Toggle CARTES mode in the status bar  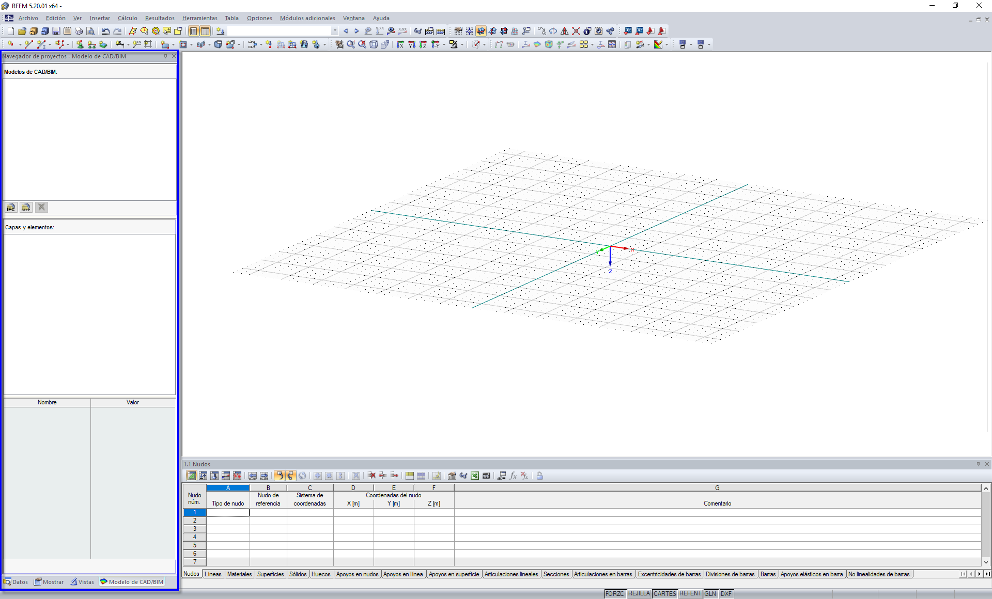[x=664, y=593]
